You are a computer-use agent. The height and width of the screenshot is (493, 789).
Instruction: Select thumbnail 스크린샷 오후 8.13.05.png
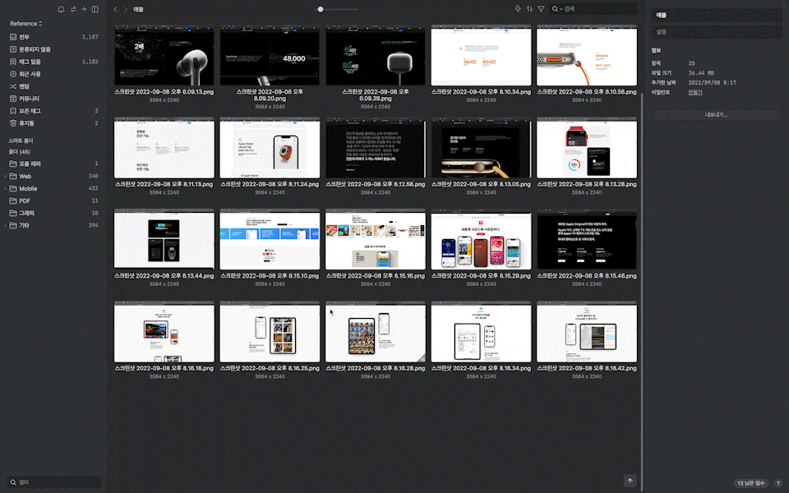pos(481,148)
